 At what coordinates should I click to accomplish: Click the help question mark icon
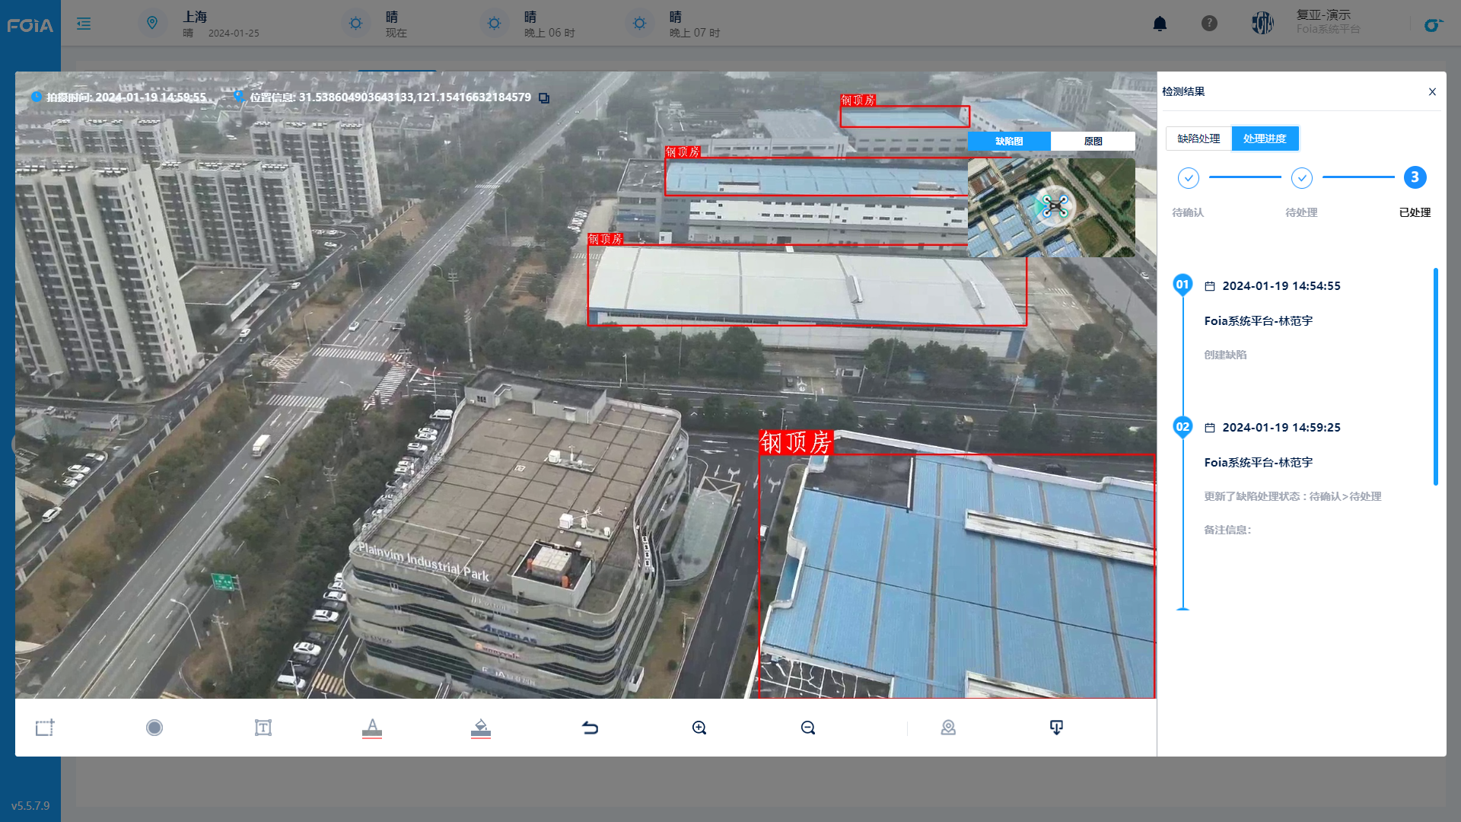coord(1210,24)
